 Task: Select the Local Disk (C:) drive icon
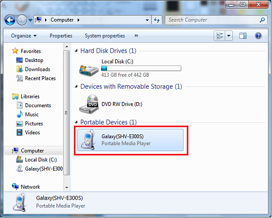coord(88,71)
